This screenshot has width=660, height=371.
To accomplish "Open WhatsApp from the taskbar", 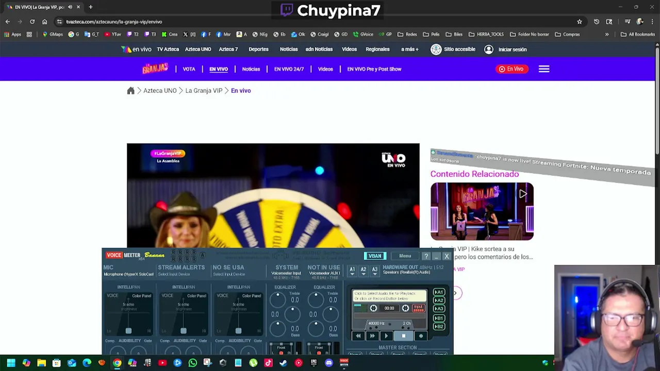I will coord(193,363).
